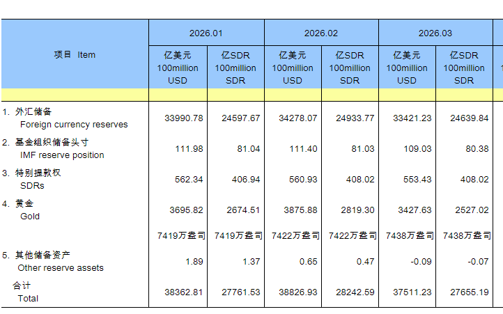Click the 2026.03 column header

point(435,33)
